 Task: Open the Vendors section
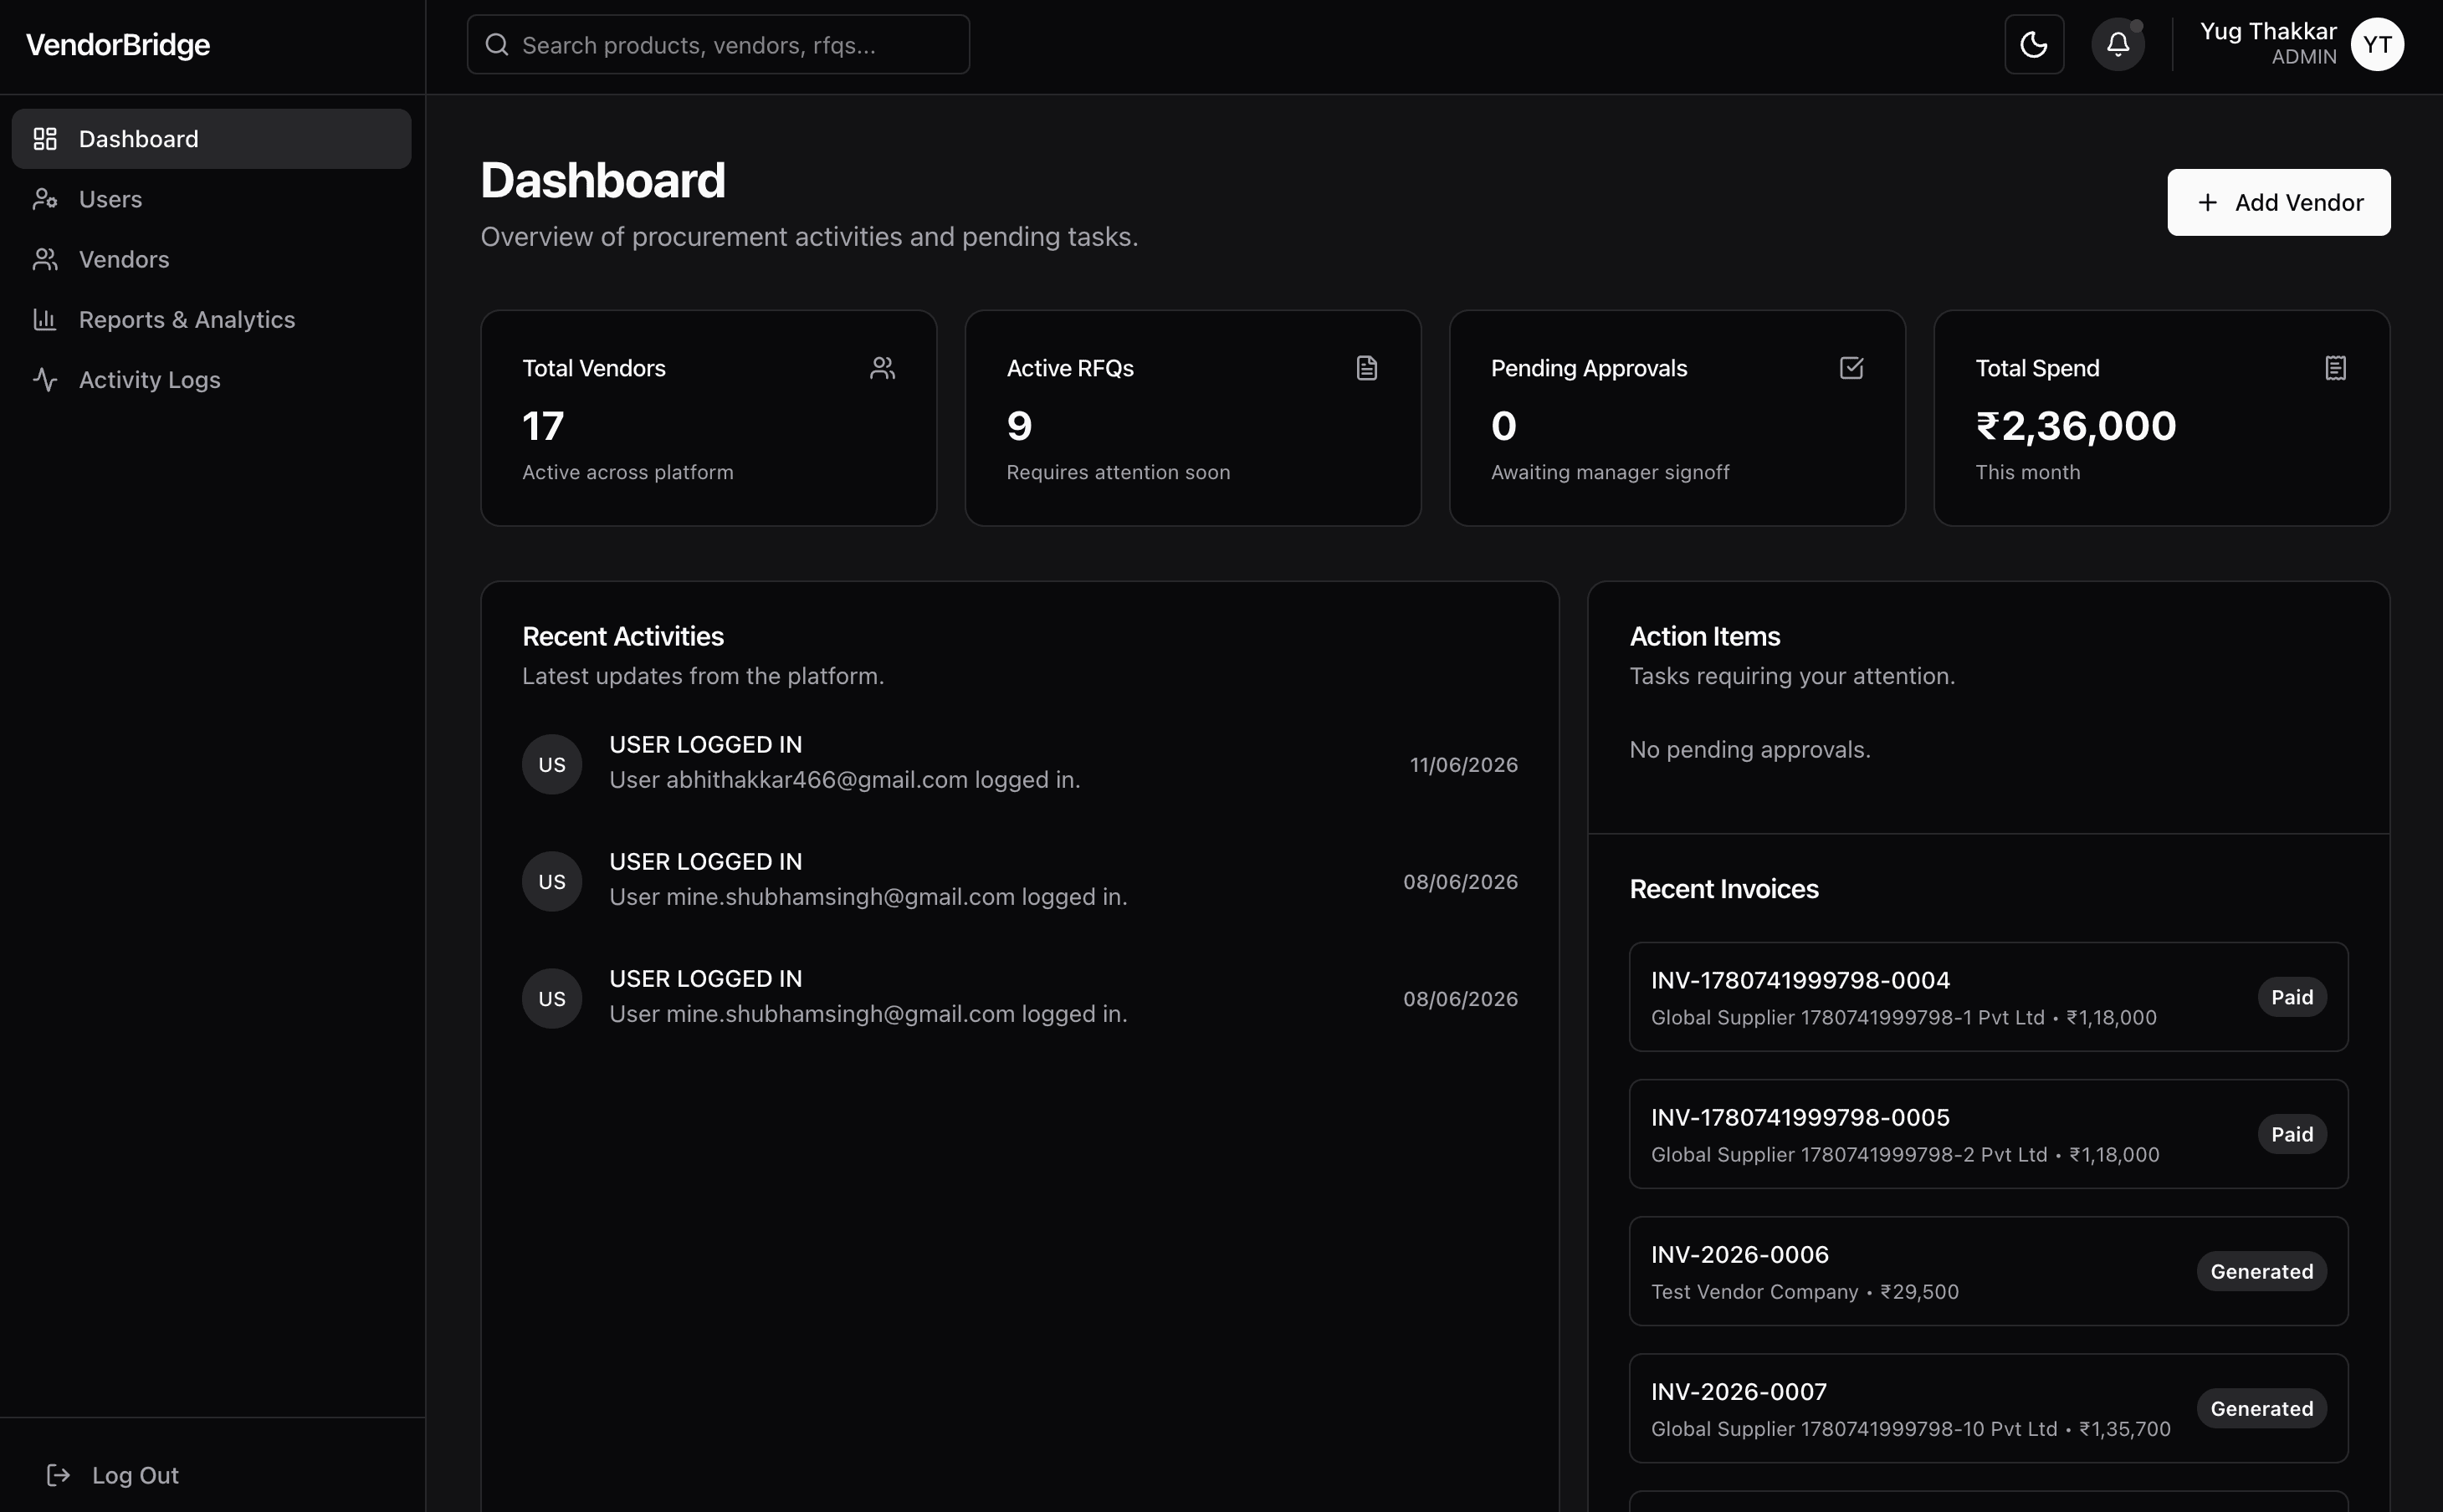[211, 259]
